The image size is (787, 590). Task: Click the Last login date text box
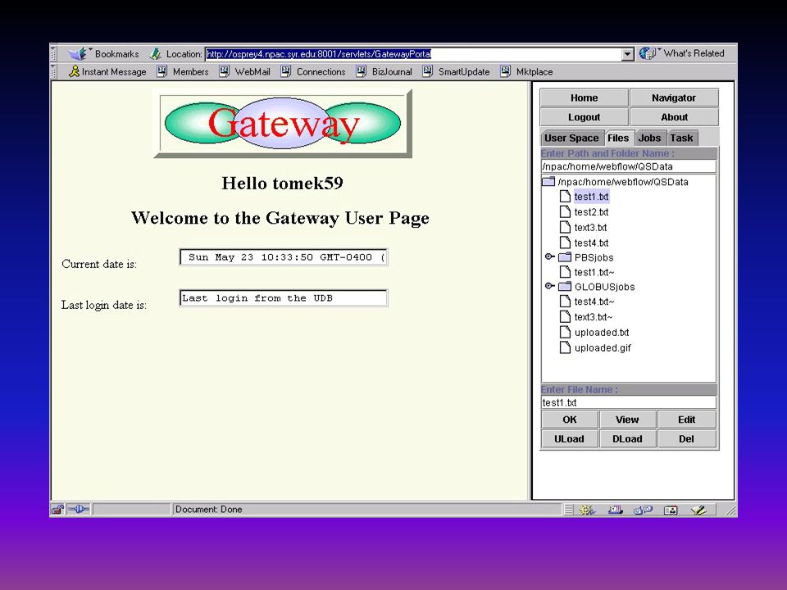coord(284,298)
